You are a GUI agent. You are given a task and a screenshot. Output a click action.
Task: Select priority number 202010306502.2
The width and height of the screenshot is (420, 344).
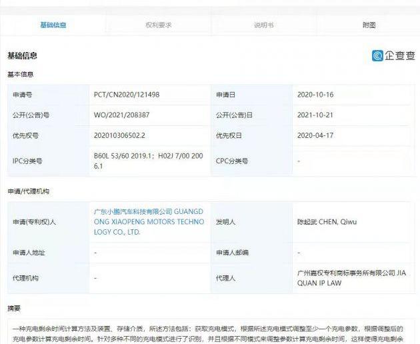point(119,135)
